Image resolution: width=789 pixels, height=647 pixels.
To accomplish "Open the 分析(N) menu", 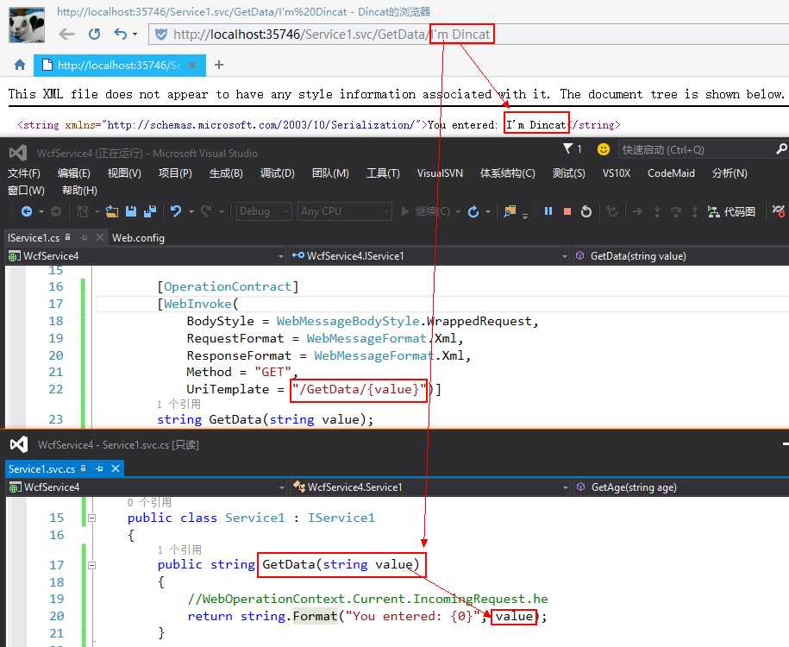I will pos(730,173).
